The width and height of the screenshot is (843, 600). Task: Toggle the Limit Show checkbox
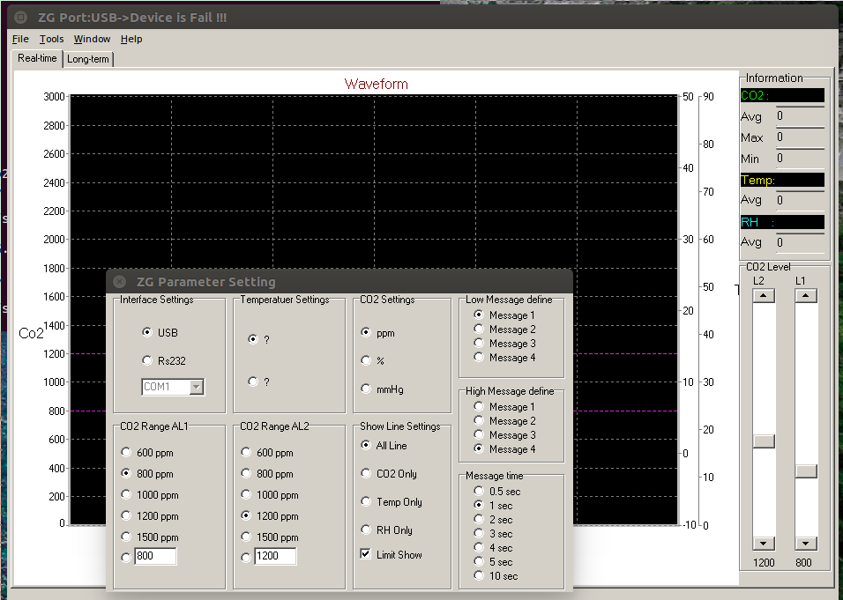[x=366, y=555]
